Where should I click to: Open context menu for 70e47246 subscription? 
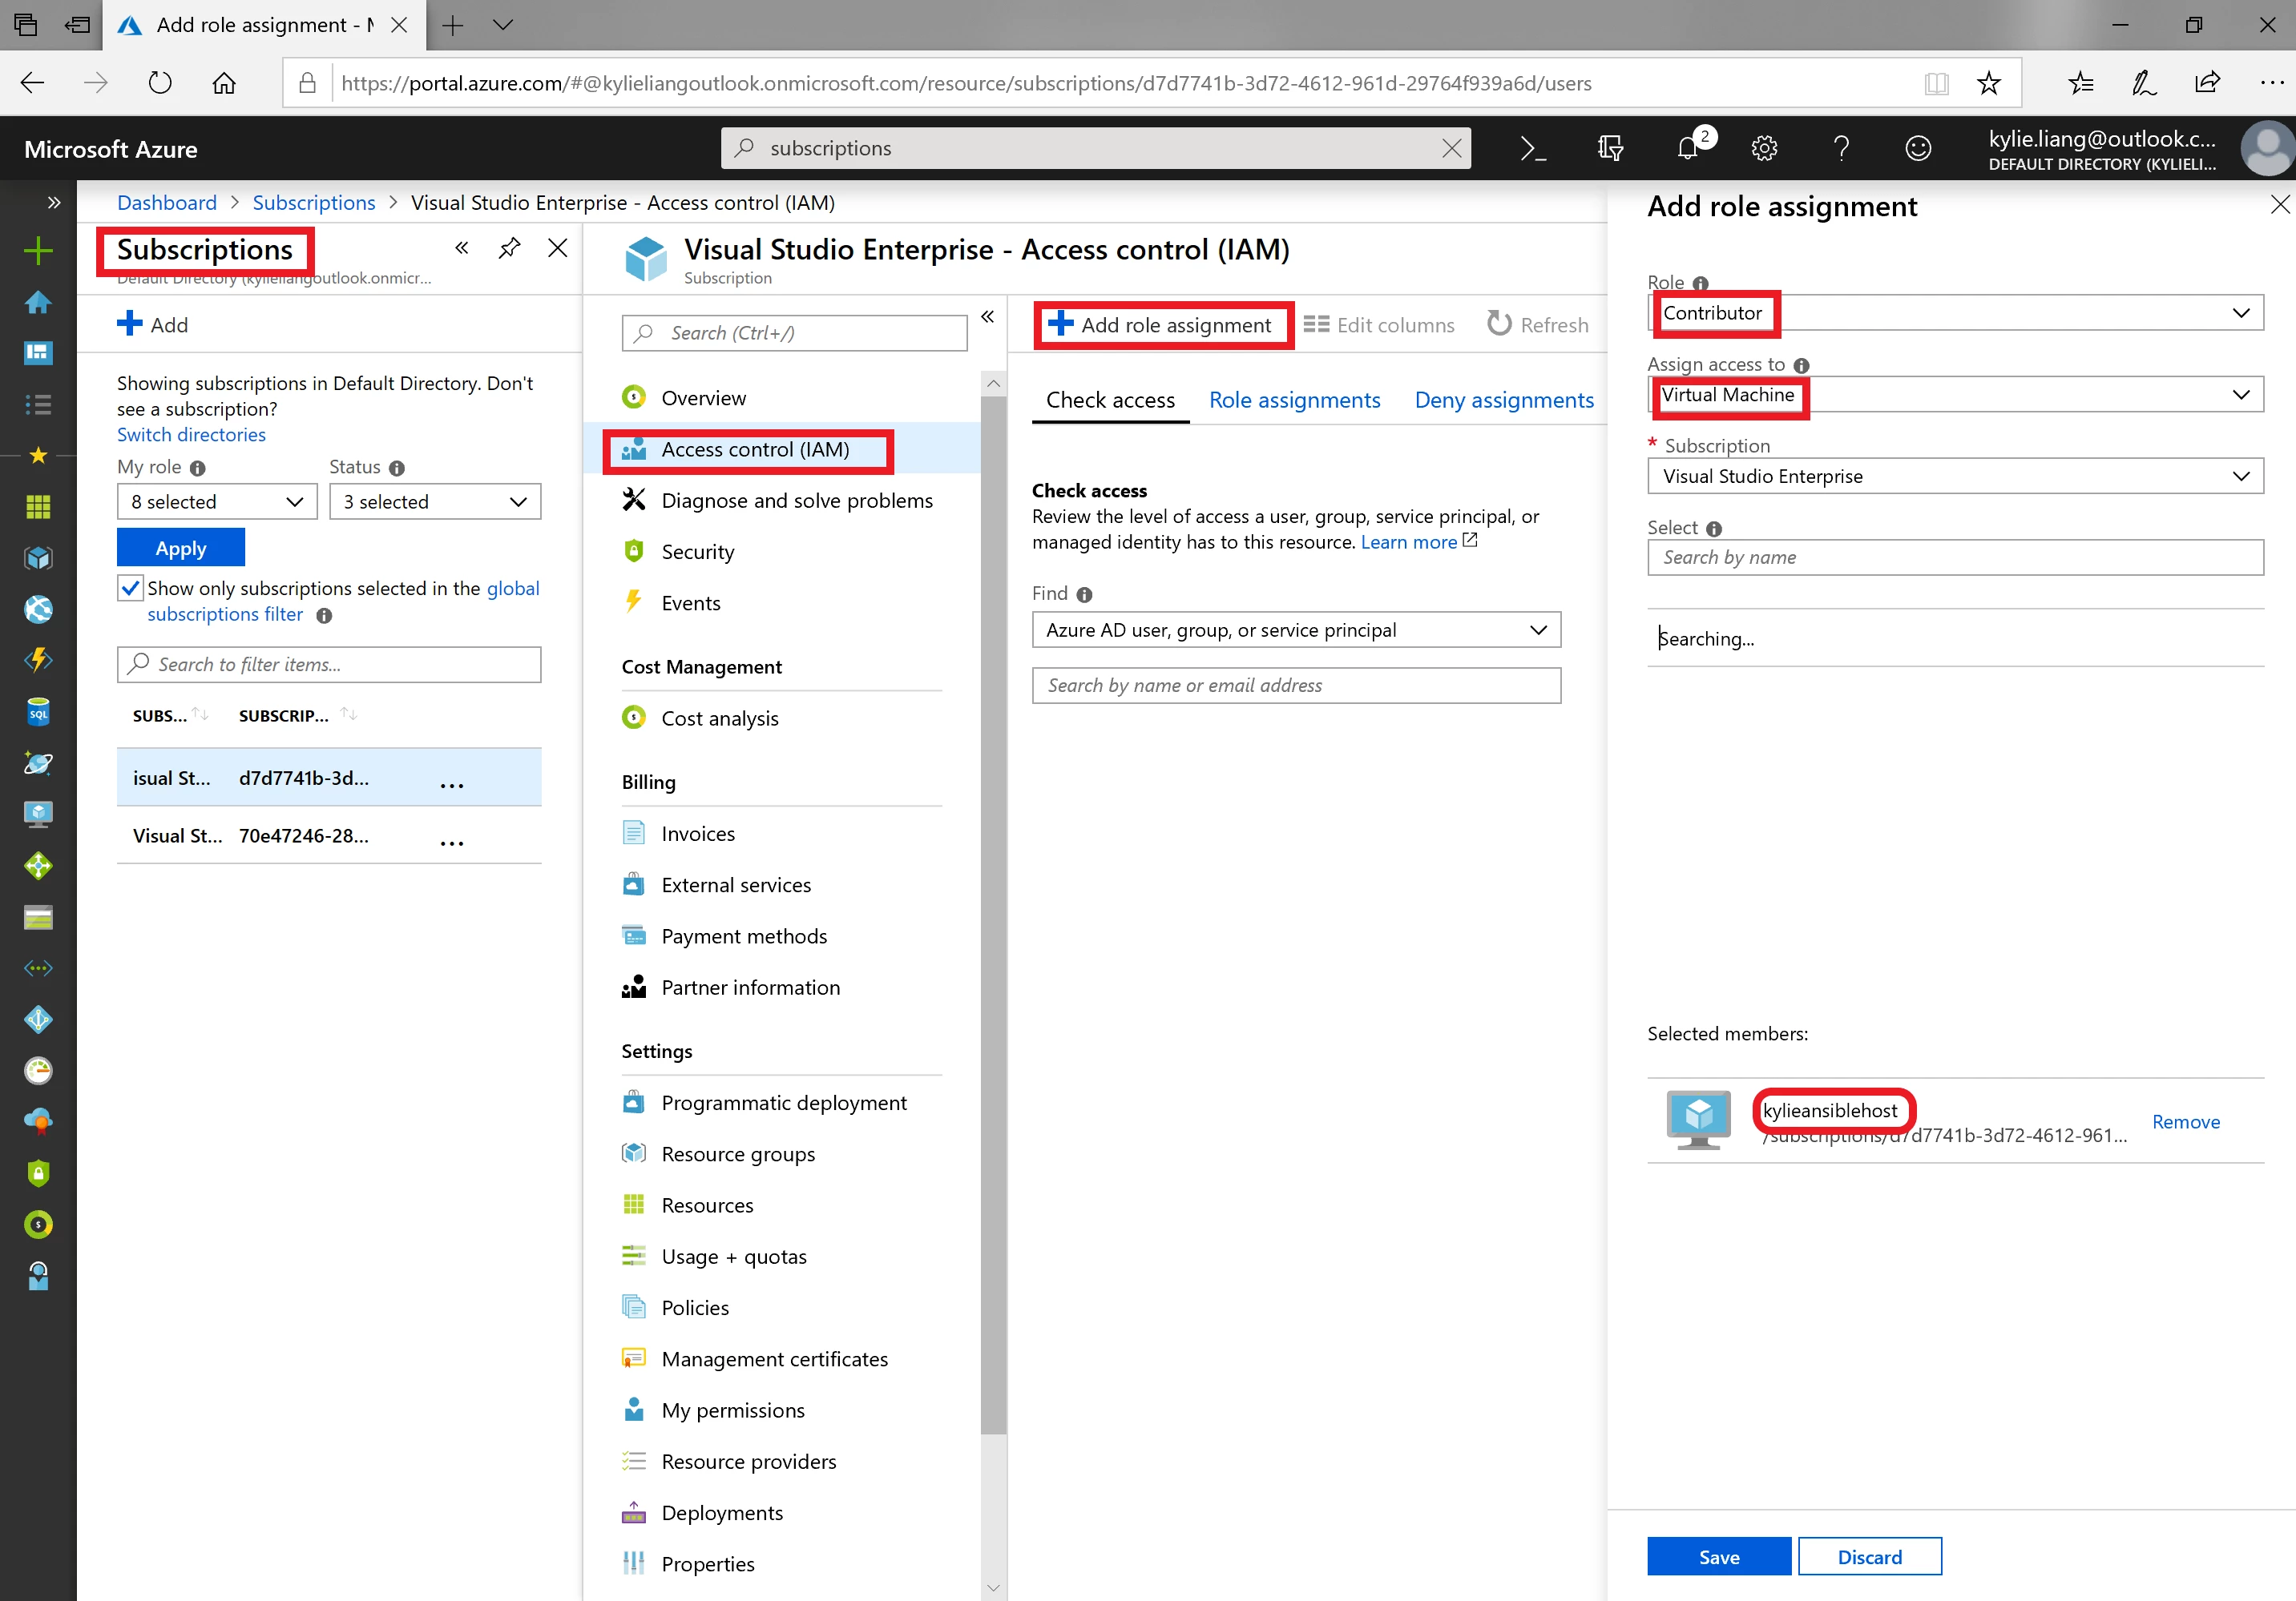pyautogui.click(x=452, y=842)
